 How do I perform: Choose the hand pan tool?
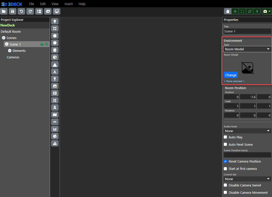pos(228,11)
